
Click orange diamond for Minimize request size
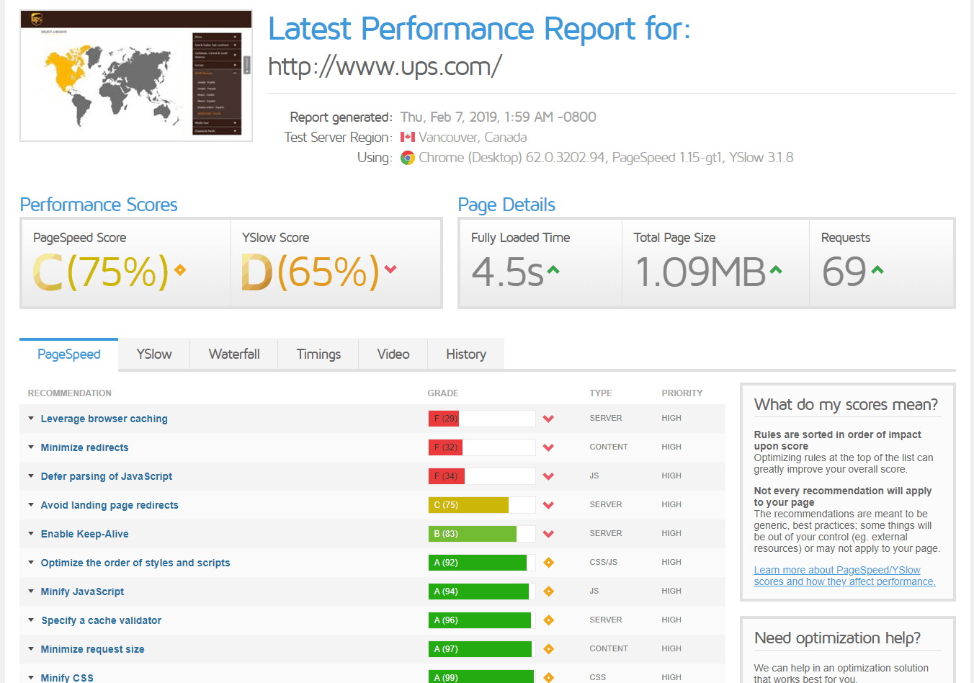tap(548, 649)
